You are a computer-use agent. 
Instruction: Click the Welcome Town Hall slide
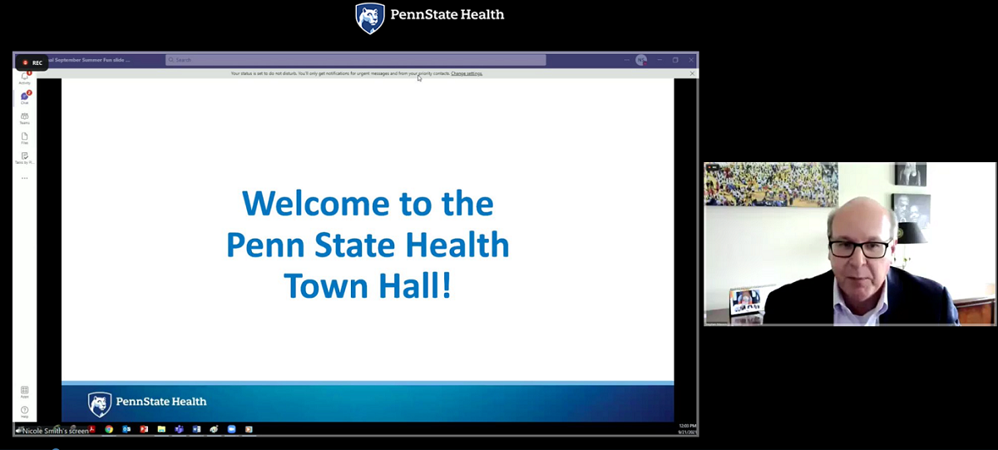coord(368,251)
